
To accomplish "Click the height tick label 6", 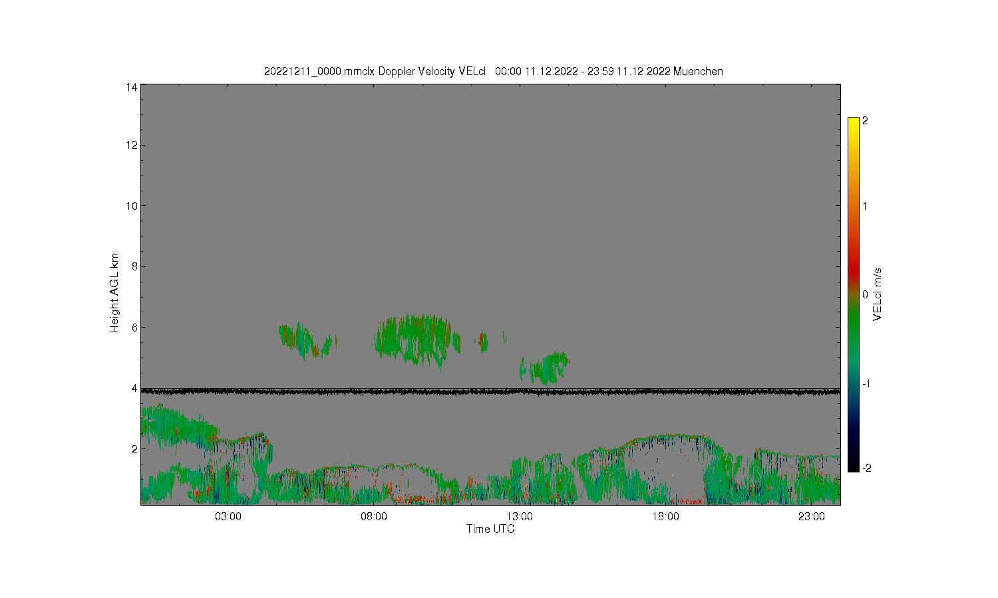I will (x=134, y=328).
